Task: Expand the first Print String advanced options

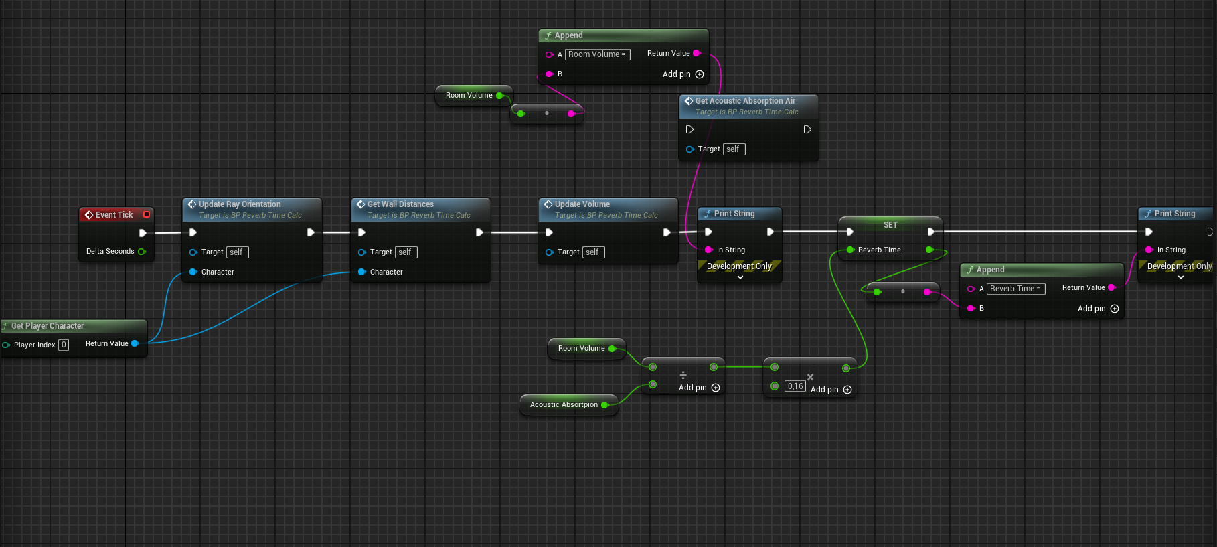Action: (x=740, y=277)
